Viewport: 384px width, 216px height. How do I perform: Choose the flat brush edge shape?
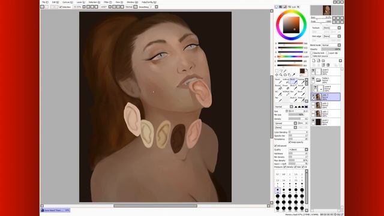coord(306,107)
